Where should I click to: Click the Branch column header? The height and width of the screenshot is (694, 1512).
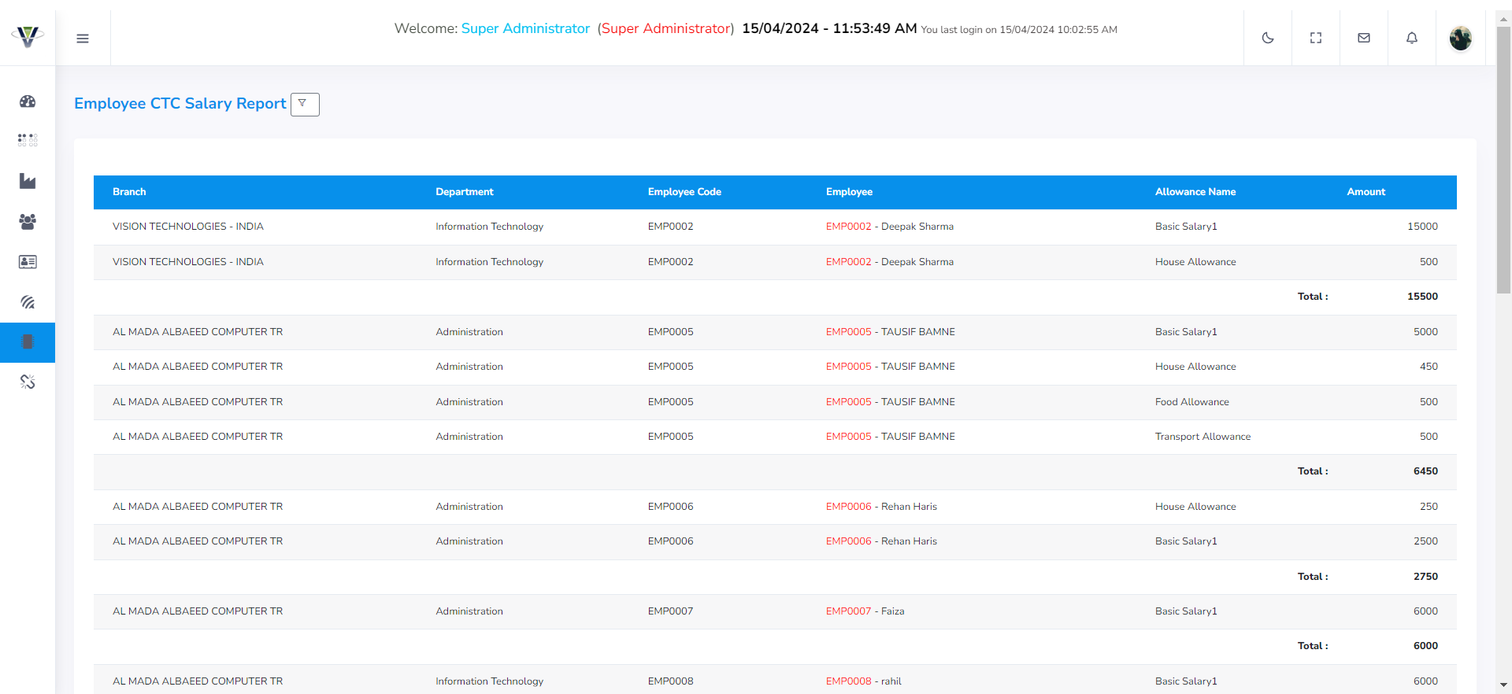[129, 192]
